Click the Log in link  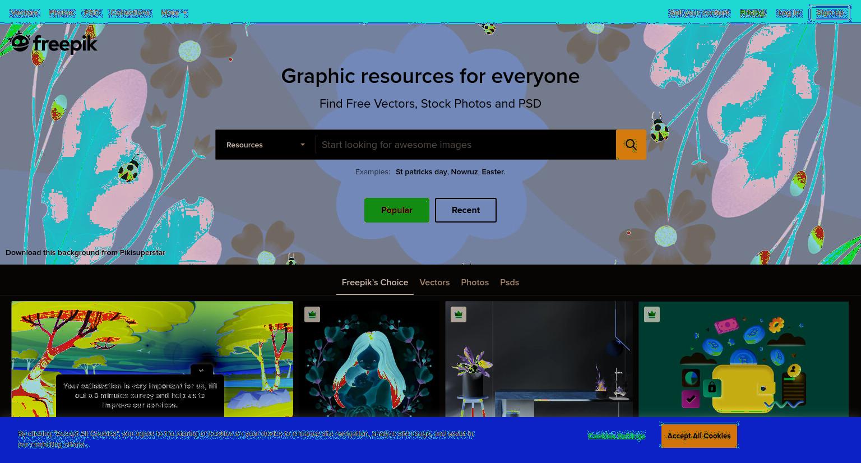pos(789,13)
